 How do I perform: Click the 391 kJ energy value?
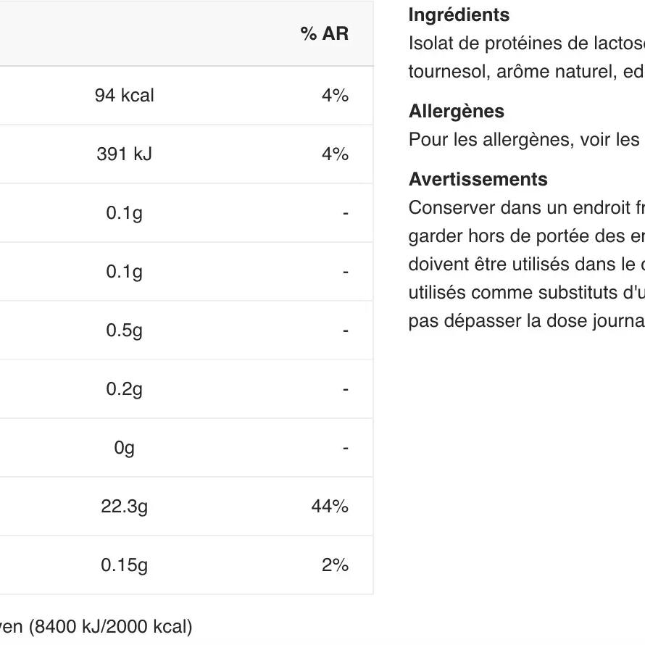[124, 154]
